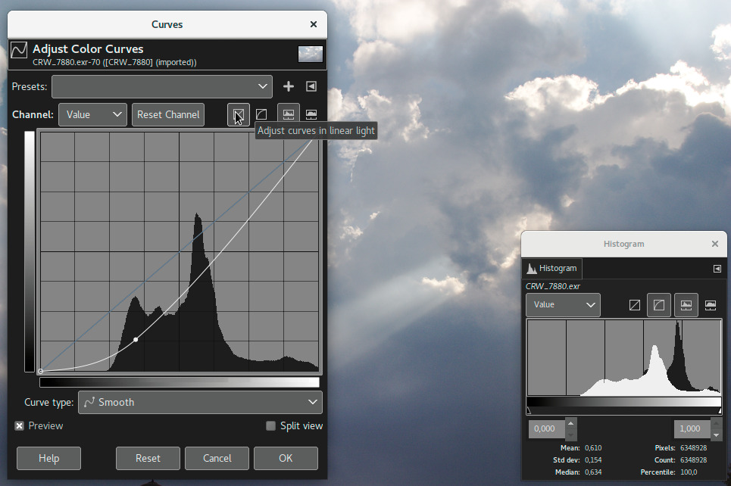Viewport: 731px width, 486px height.
Task: Show linear histogram in Curves dialog
Action: (x=288, y=114)
